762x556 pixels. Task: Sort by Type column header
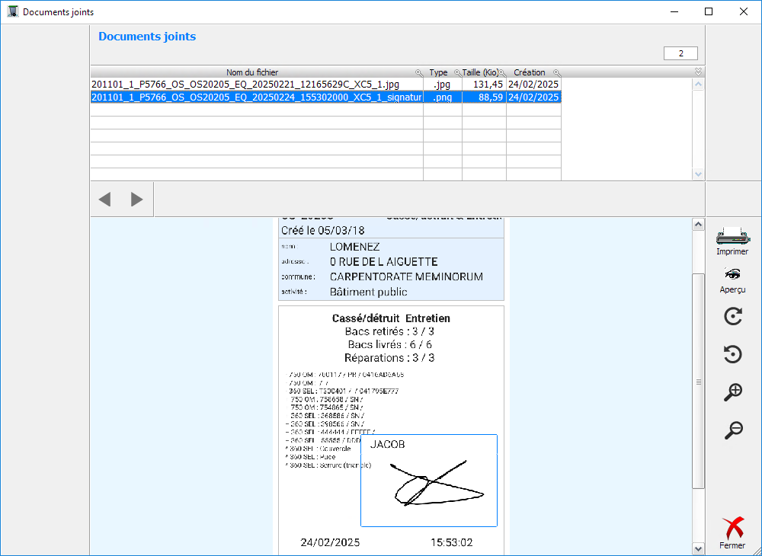[438, 72]
